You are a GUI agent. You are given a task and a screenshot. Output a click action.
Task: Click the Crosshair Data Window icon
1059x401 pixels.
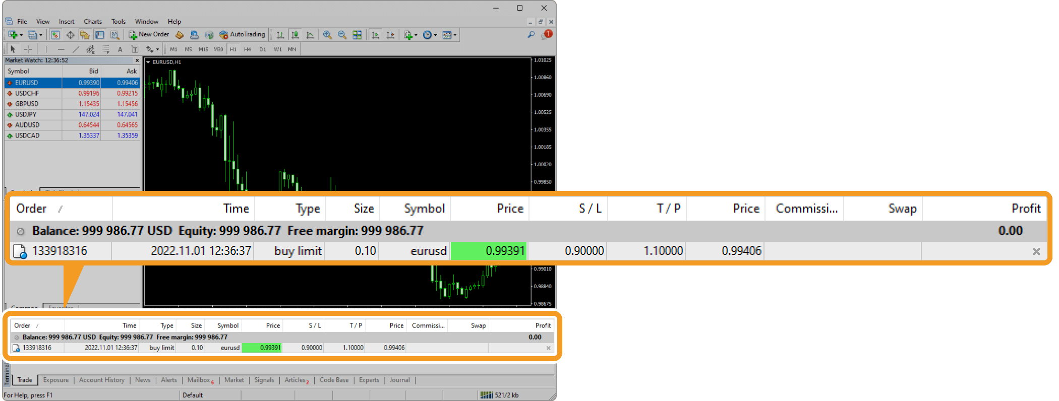click(x=71, y=35)
